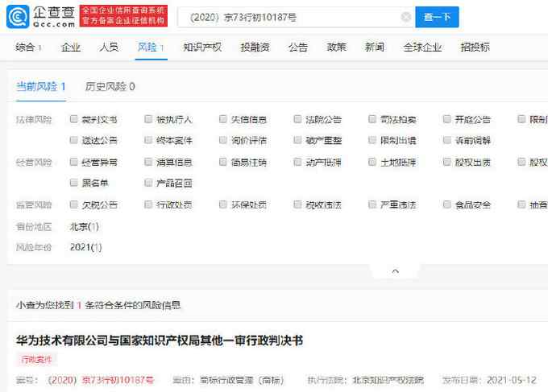Viewport: 548px width, 392px height.
Task: Collapse the filter panel with the chevron
Action: pyautogui.click(x=394, y=270)
